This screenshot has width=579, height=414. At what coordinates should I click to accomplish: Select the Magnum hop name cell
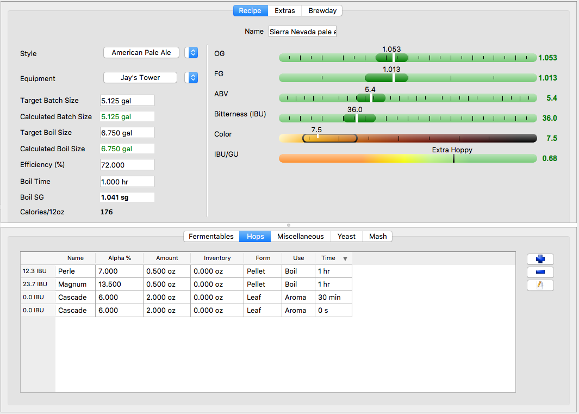point(75,284)
